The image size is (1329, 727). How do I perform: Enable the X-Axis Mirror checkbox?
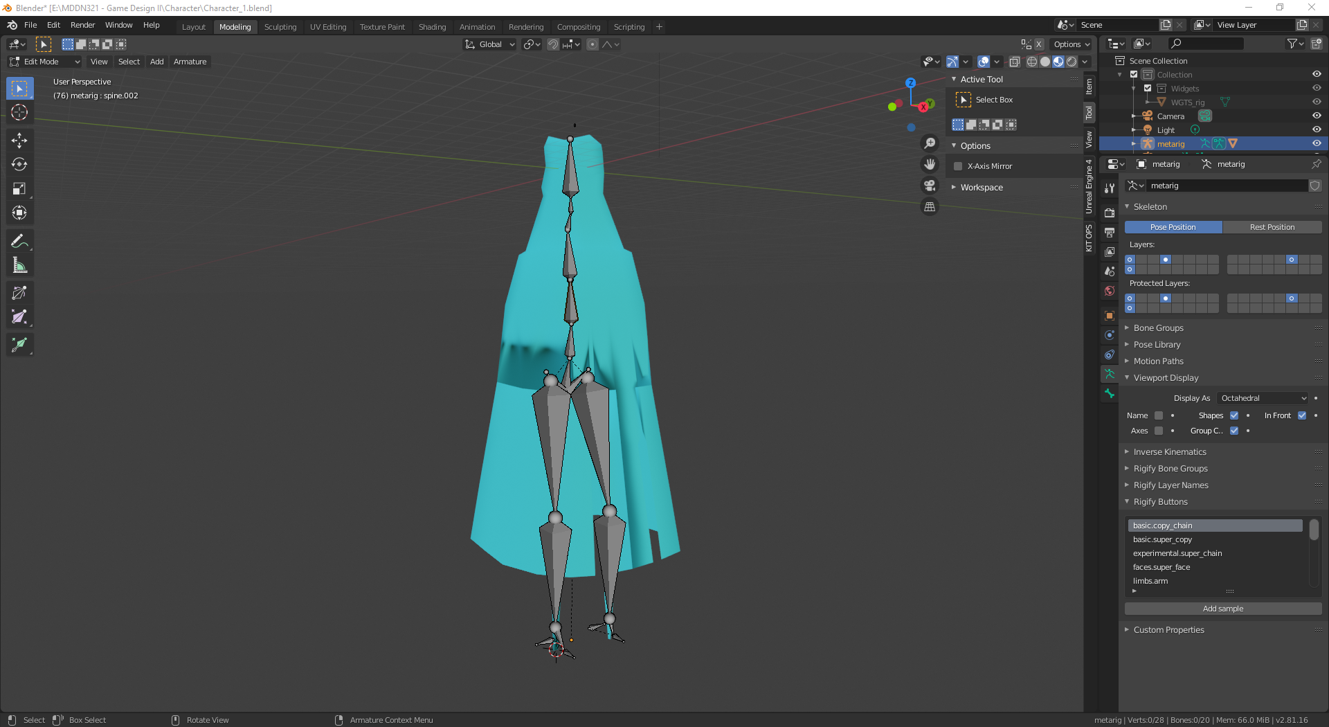(x=958, y=166)
